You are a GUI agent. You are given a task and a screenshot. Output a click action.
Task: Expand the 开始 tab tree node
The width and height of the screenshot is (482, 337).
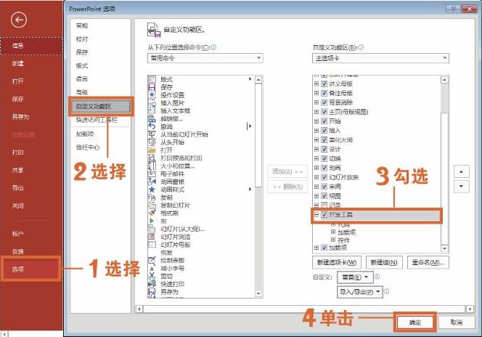[x=316, y=121]
